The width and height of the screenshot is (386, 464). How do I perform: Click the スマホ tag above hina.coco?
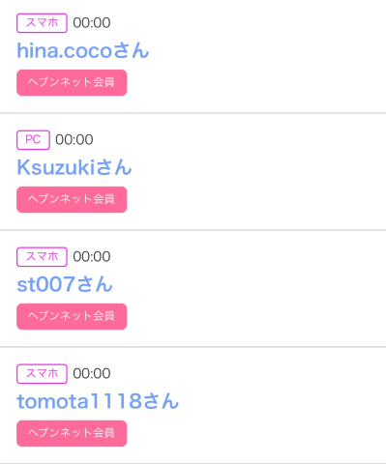click(42, 23)
